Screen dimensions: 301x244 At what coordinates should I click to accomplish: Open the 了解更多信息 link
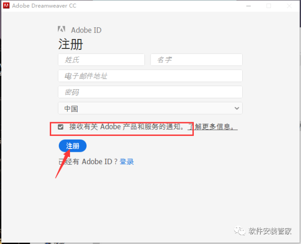[213, 127]
